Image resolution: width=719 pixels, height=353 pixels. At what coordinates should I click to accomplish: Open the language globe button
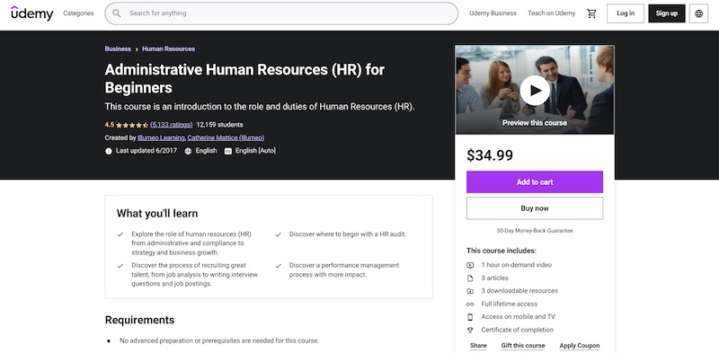(x=699, y=13)
